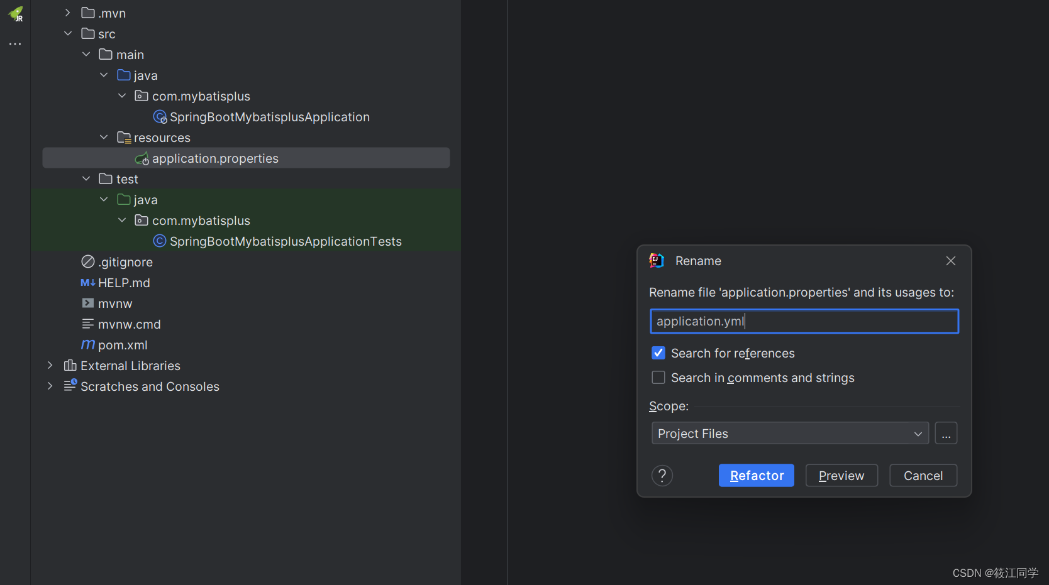Click the main java source folder icon
Viewport: 1049px width, 585px height.
124,75
